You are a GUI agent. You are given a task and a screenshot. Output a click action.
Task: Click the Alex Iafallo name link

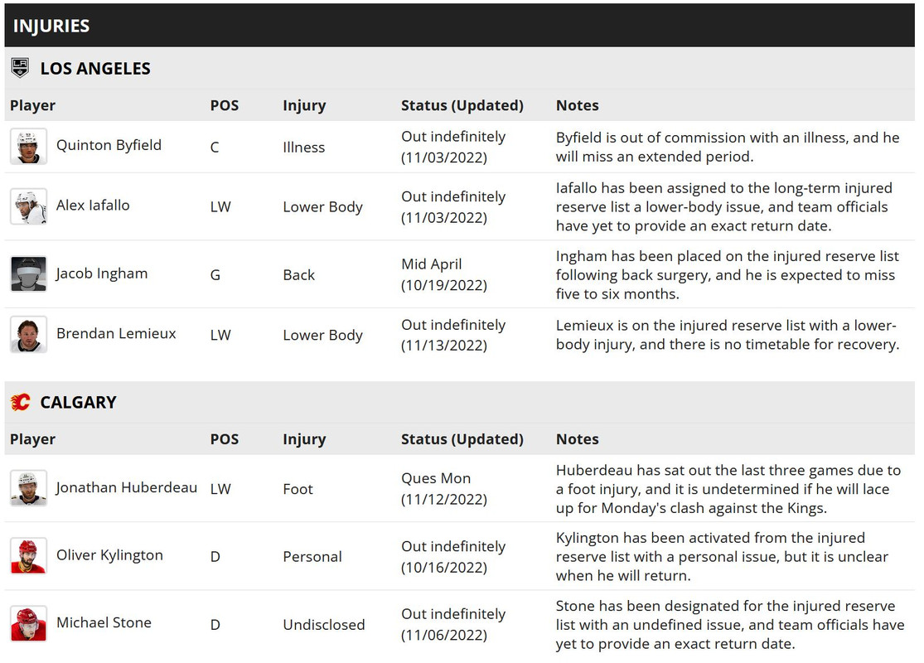click(93, 205)
